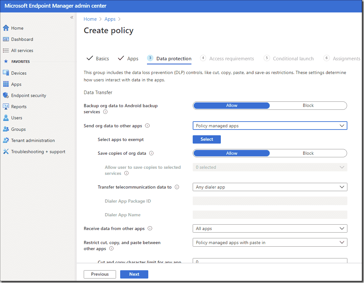The height and width of the screenshot is (283, 364).
Task: Keep Allow selected for Backup org data
Action: click(x=231, y=105)
